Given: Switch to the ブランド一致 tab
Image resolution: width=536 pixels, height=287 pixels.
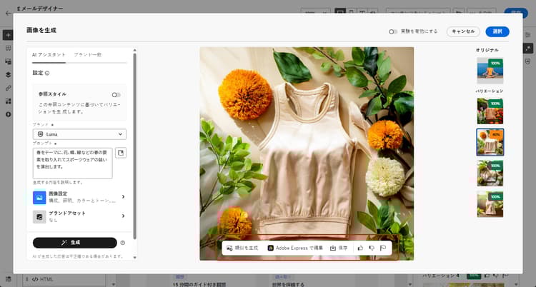Looking at the screenshot, I should pyautogui.click(x=87, y=55).
